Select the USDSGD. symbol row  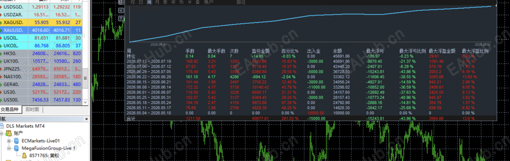41,7
